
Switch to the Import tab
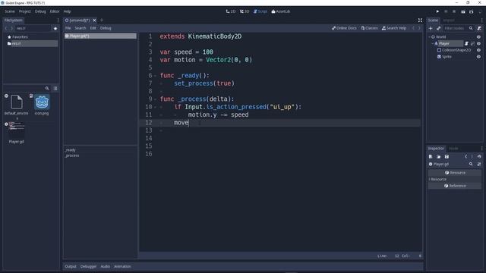[449, 20]
